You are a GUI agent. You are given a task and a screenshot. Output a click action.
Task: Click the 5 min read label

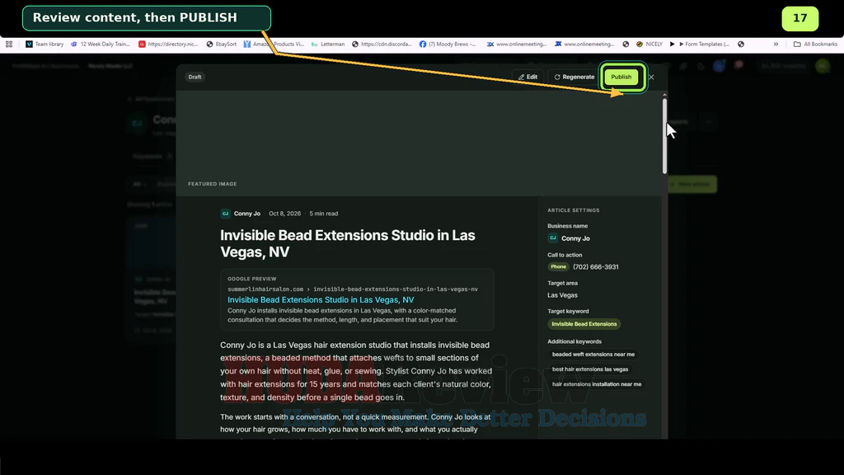coord(323,214)
